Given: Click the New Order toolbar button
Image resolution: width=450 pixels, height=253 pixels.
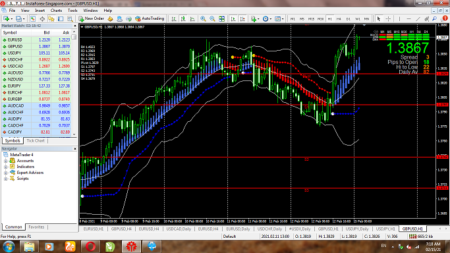Looking at the screenshot, I should click(x=92, y=18).
